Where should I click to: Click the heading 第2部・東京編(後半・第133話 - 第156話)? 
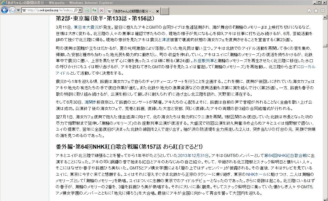point(105,19)
